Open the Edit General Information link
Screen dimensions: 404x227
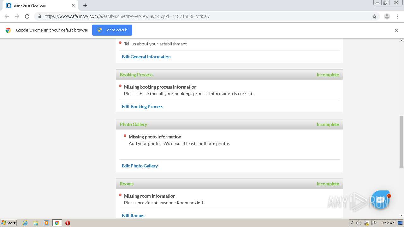[x=146, y=57]
